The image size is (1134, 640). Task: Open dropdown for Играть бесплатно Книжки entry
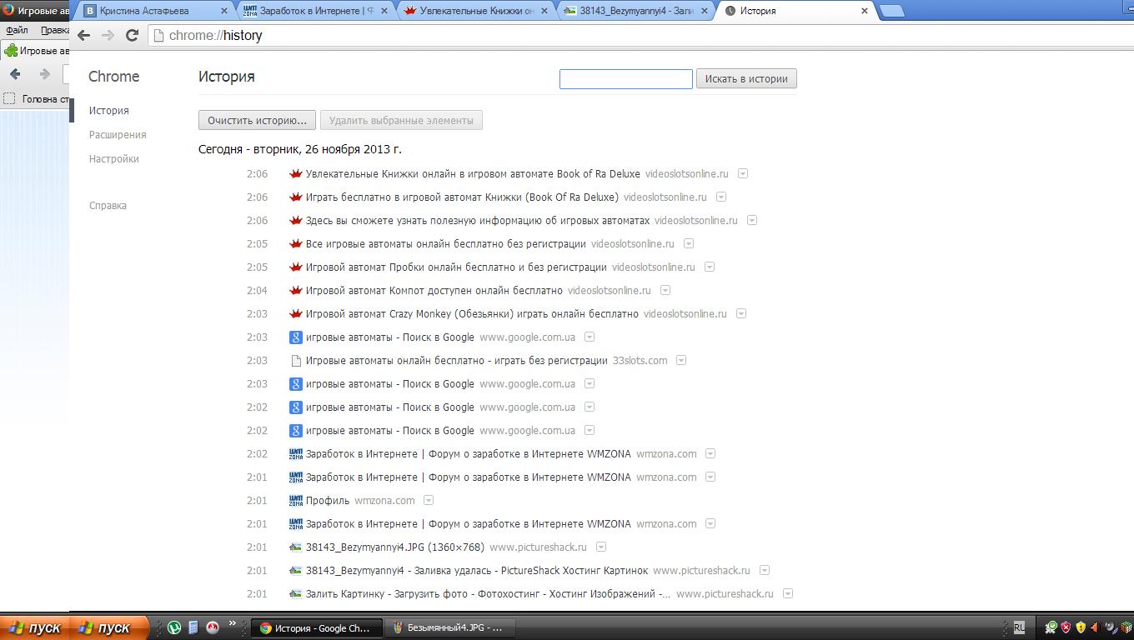click(x=721, y=197)
